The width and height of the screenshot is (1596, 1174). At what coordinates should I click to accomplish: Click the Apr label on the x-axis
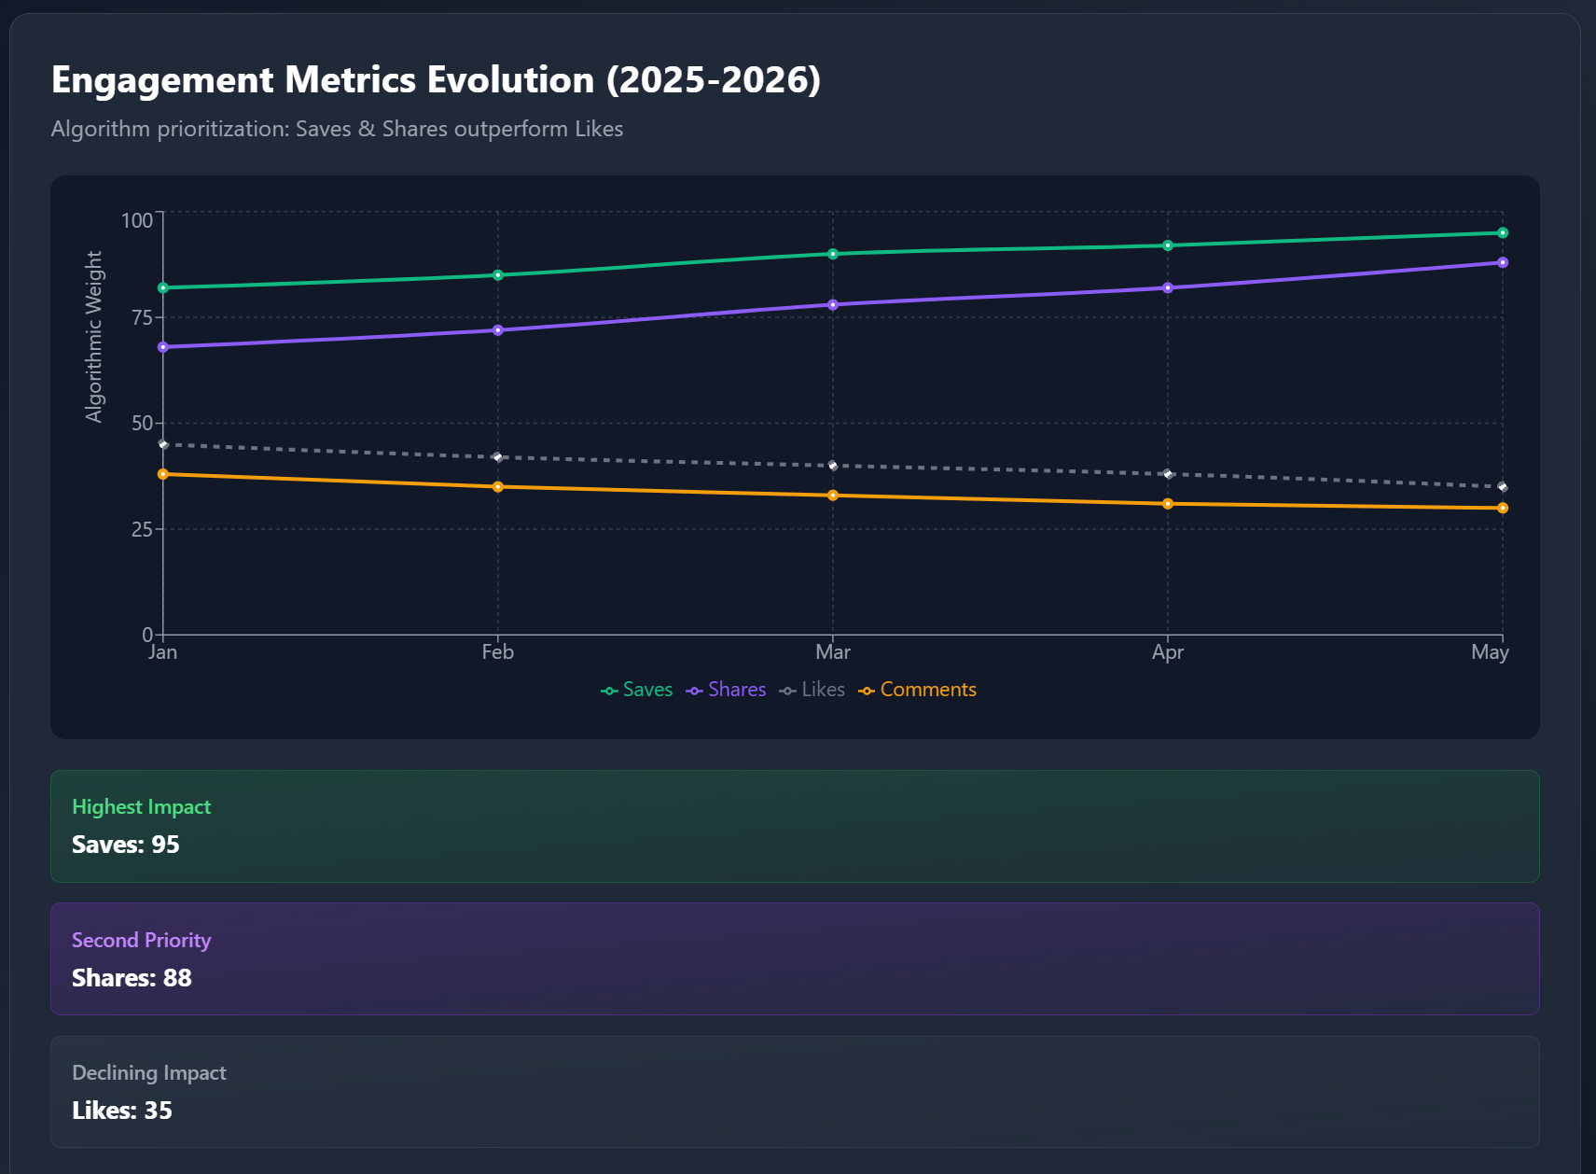click(x=1168, y=652)
